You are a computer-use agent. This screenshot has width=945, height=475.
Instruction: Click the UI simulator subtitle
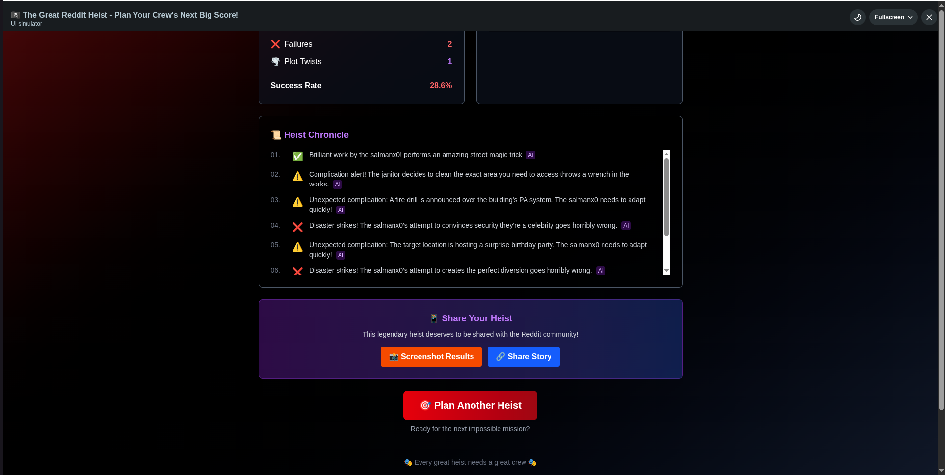click(26, 24)
